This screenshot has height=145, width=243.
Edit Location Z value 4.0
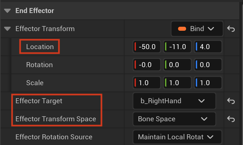(208, 47)
